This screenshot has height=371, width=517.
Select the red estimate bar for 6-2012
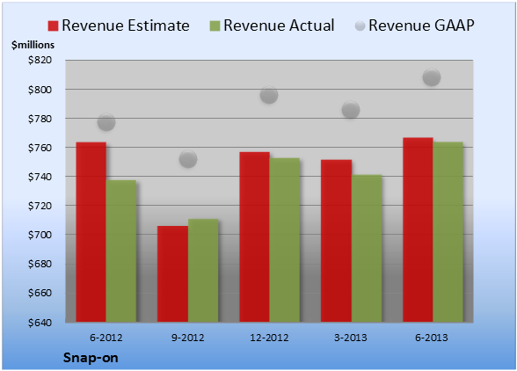pyautogui.click(x=91, y=232)
